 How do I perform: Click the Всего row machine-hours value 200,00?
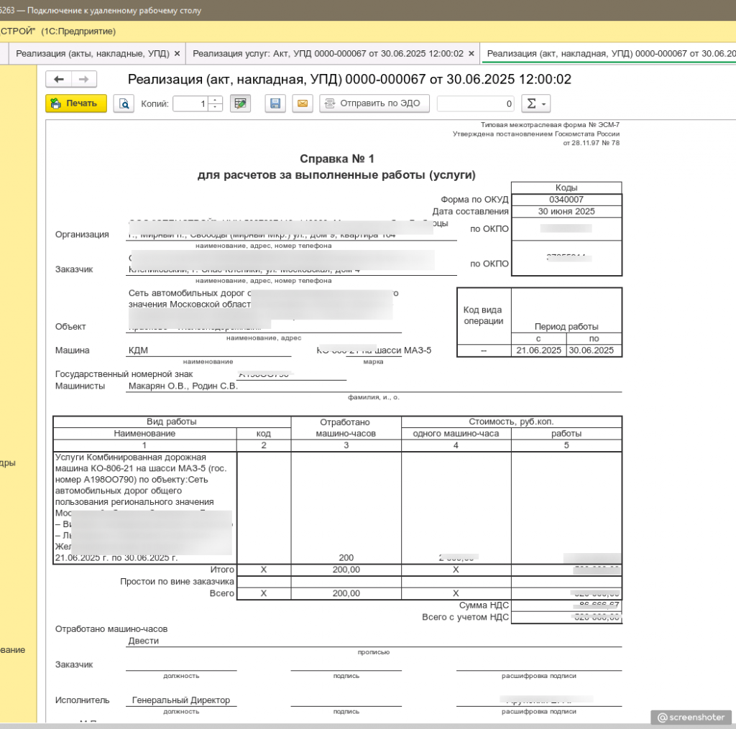coord(346,593)
